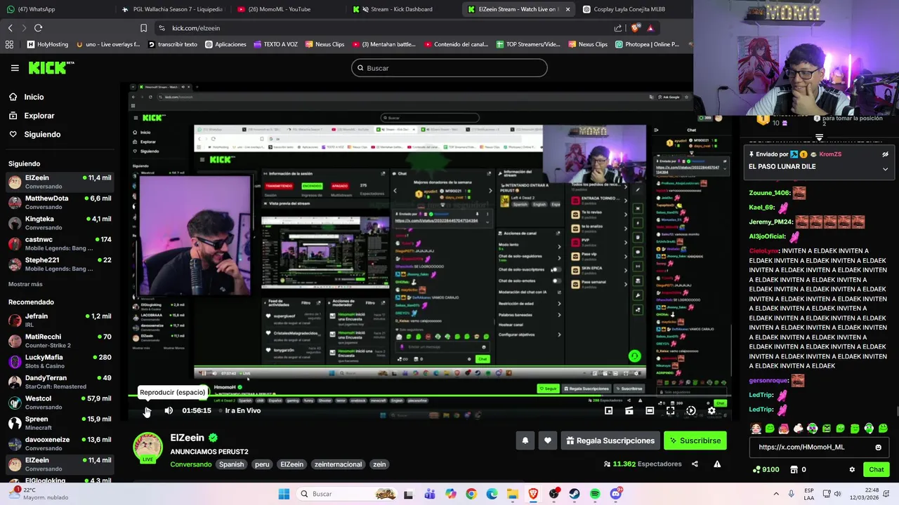Mute the stream volume speaker icon
The width and height of the screenshot is (899, 505).
(x=169, y=411)
